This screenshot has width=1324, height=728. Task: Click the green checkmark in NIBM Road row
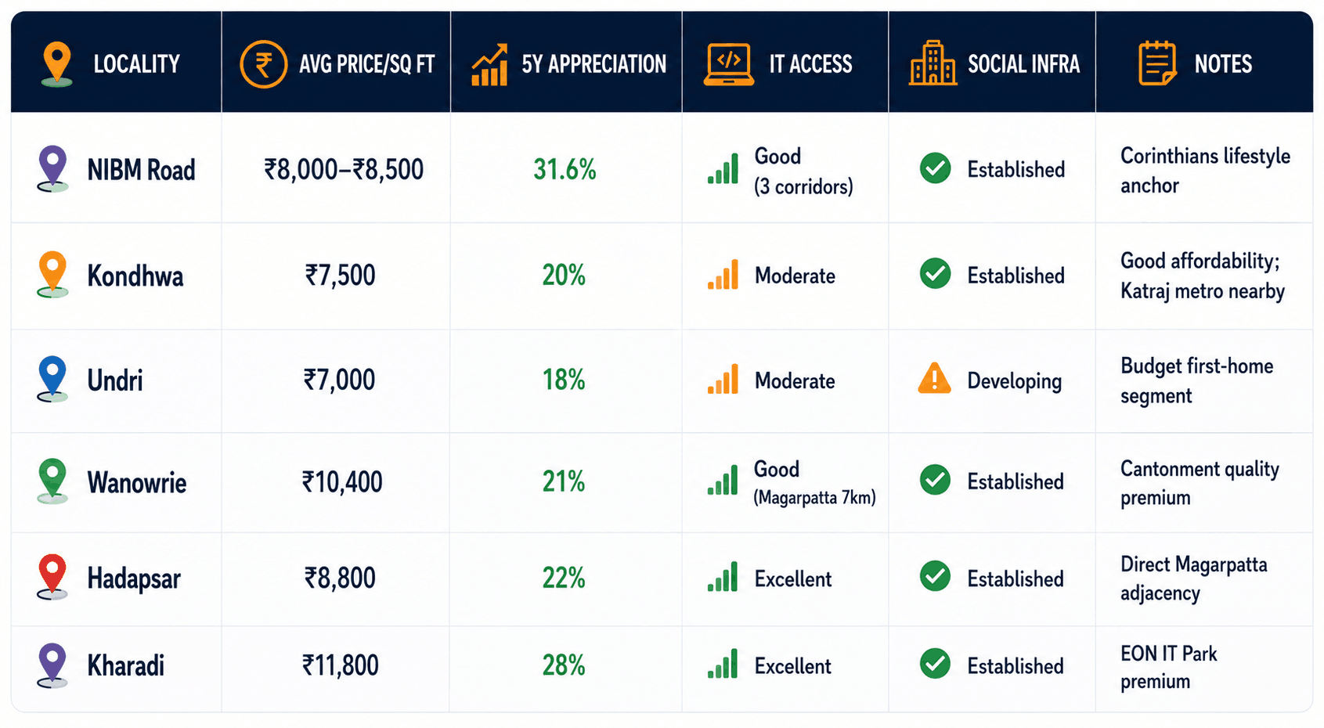pyautogui.click(x=935, y=168)
